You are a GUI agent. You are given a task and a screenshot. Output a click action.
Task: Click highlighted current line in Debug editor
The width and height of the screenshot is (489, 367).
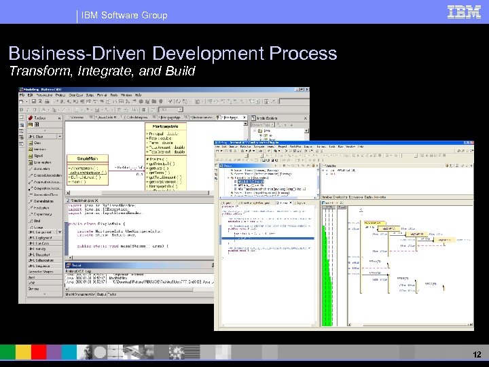tap(268, 239)
